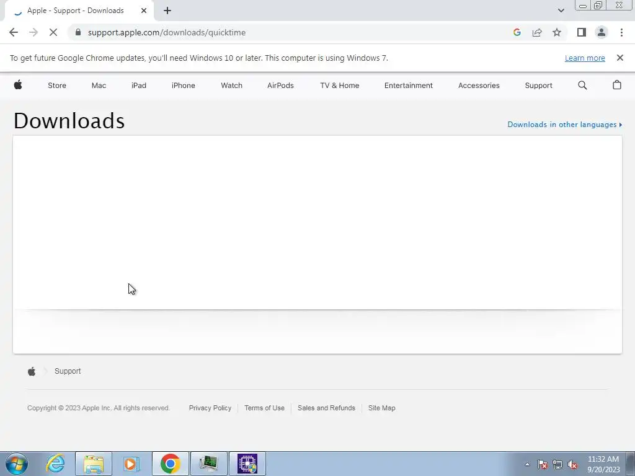Click the network tray icon

point(557,464)
